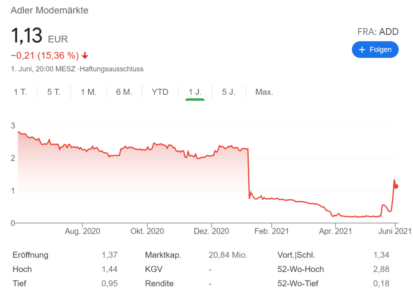
Task: Switch to the 5 T. range tab
Action: pyautogui.click(x=54, y=92)
